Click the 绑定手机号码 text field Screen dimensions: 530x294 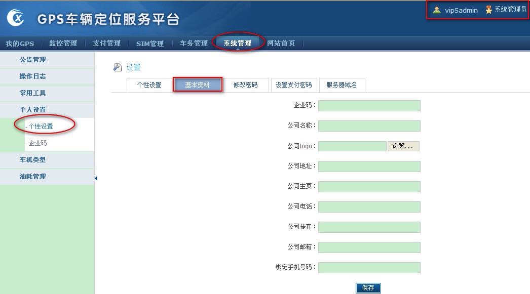[369, 268]
